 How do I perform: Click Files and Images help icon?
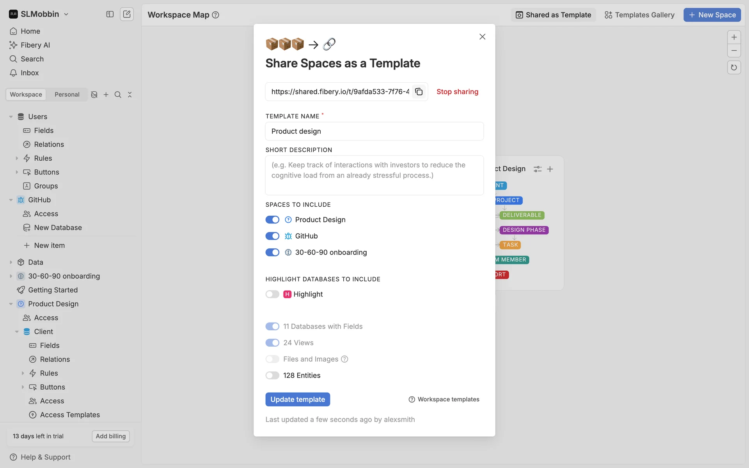pyautogui.click(x=344, y=359)
